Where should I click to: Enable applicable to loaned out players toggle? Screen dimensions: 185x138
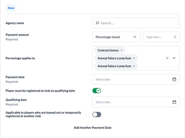(97, 114)
